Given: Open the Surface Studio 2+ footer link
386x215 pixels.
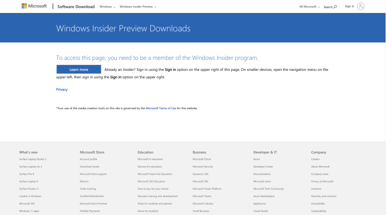Looking at the screenshot, I should click(29, 189).
